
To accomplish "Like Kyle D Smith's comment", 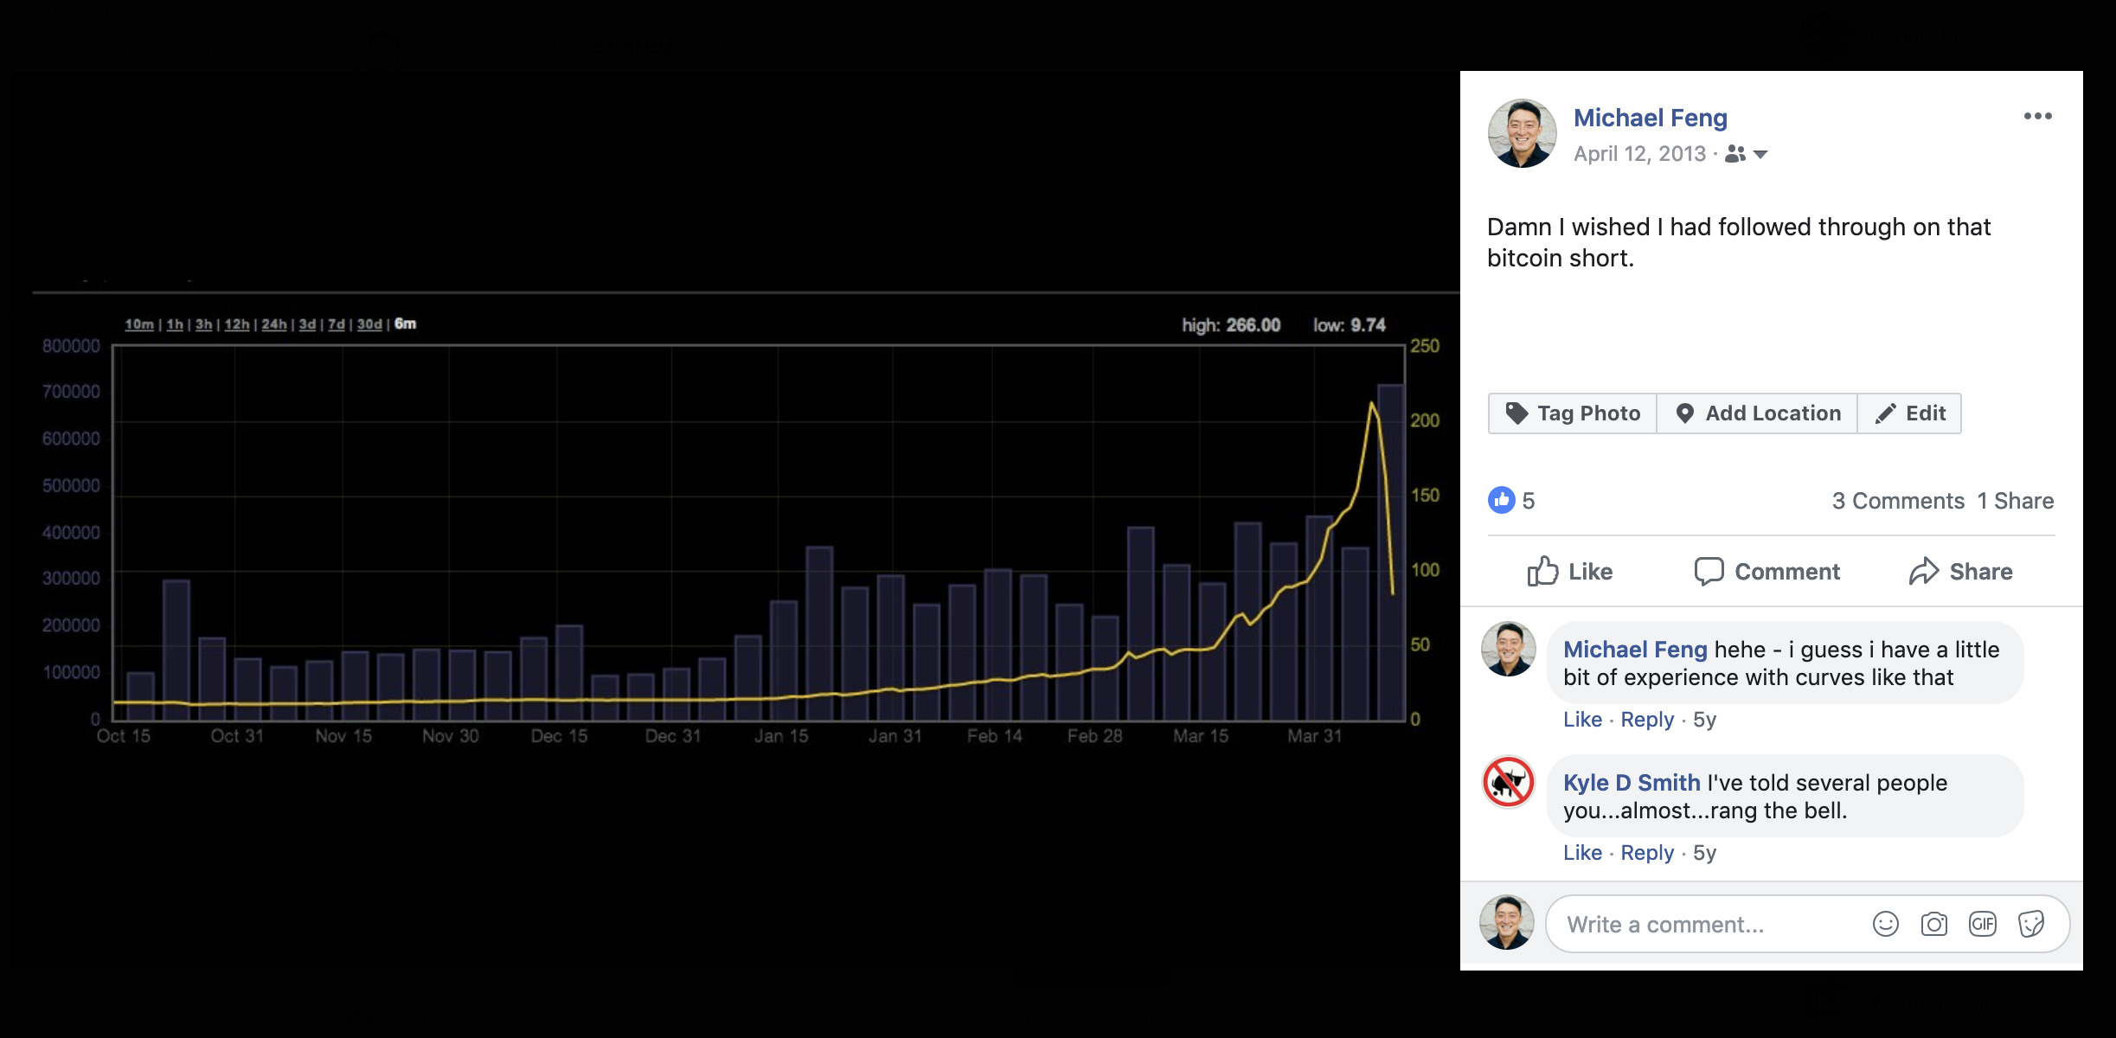I will click(x=1583, y=853).
